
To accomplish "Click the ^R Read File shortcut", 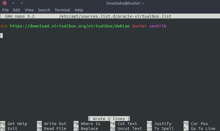I will point(52,129).
